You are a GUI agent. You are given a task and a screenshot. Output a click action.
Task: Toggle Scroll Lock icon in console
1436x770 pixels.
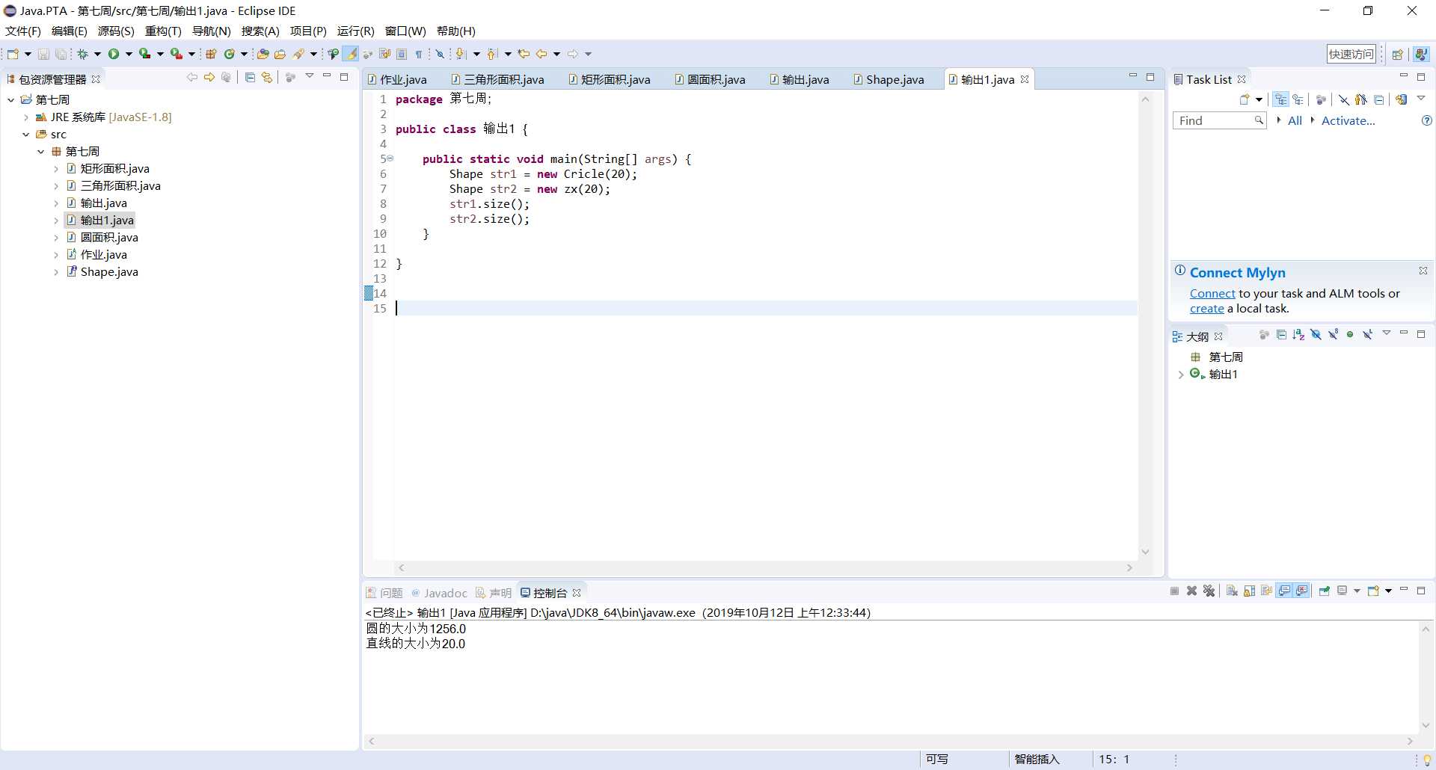click(x=1249, y=591)
